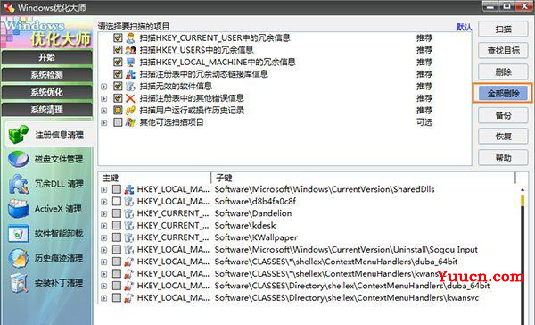Click icon beside 扫描无效的软件信息

(x=130, y=86)
